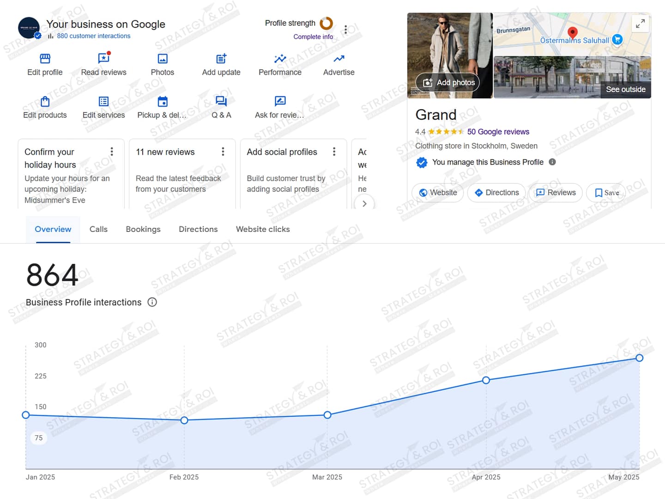Open three-dot menu on 11 new reviews card
The height and width of the screenshot is (499, 665).
point(223,152)
